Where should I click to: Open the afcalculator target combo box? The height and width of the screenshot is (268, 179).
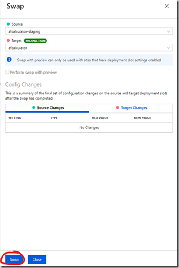point(89,48)
